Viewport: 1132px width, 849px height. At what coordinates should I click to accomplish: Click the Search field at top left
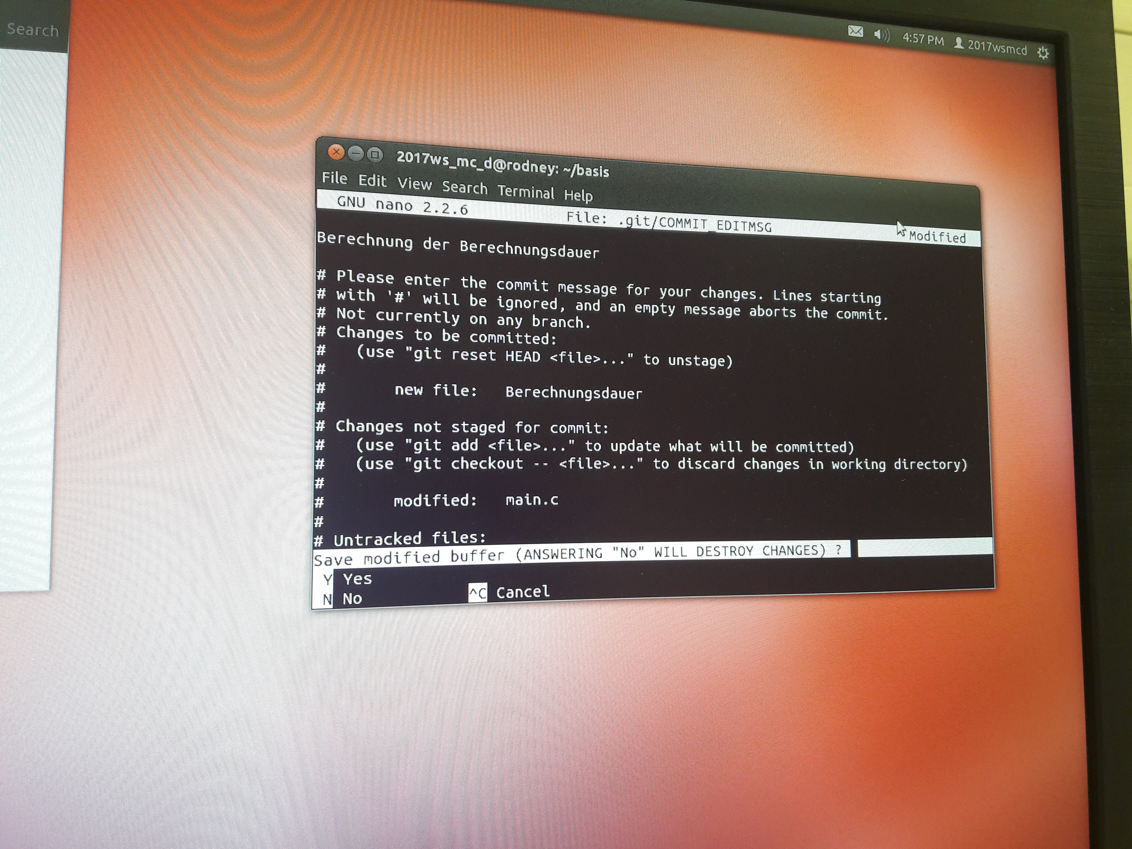point(33,30)
